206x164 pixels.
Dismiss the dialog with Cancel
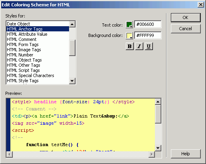(x=186, y=29)
